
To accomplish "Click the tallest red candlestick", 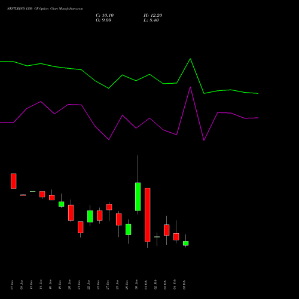I will 148,215.
